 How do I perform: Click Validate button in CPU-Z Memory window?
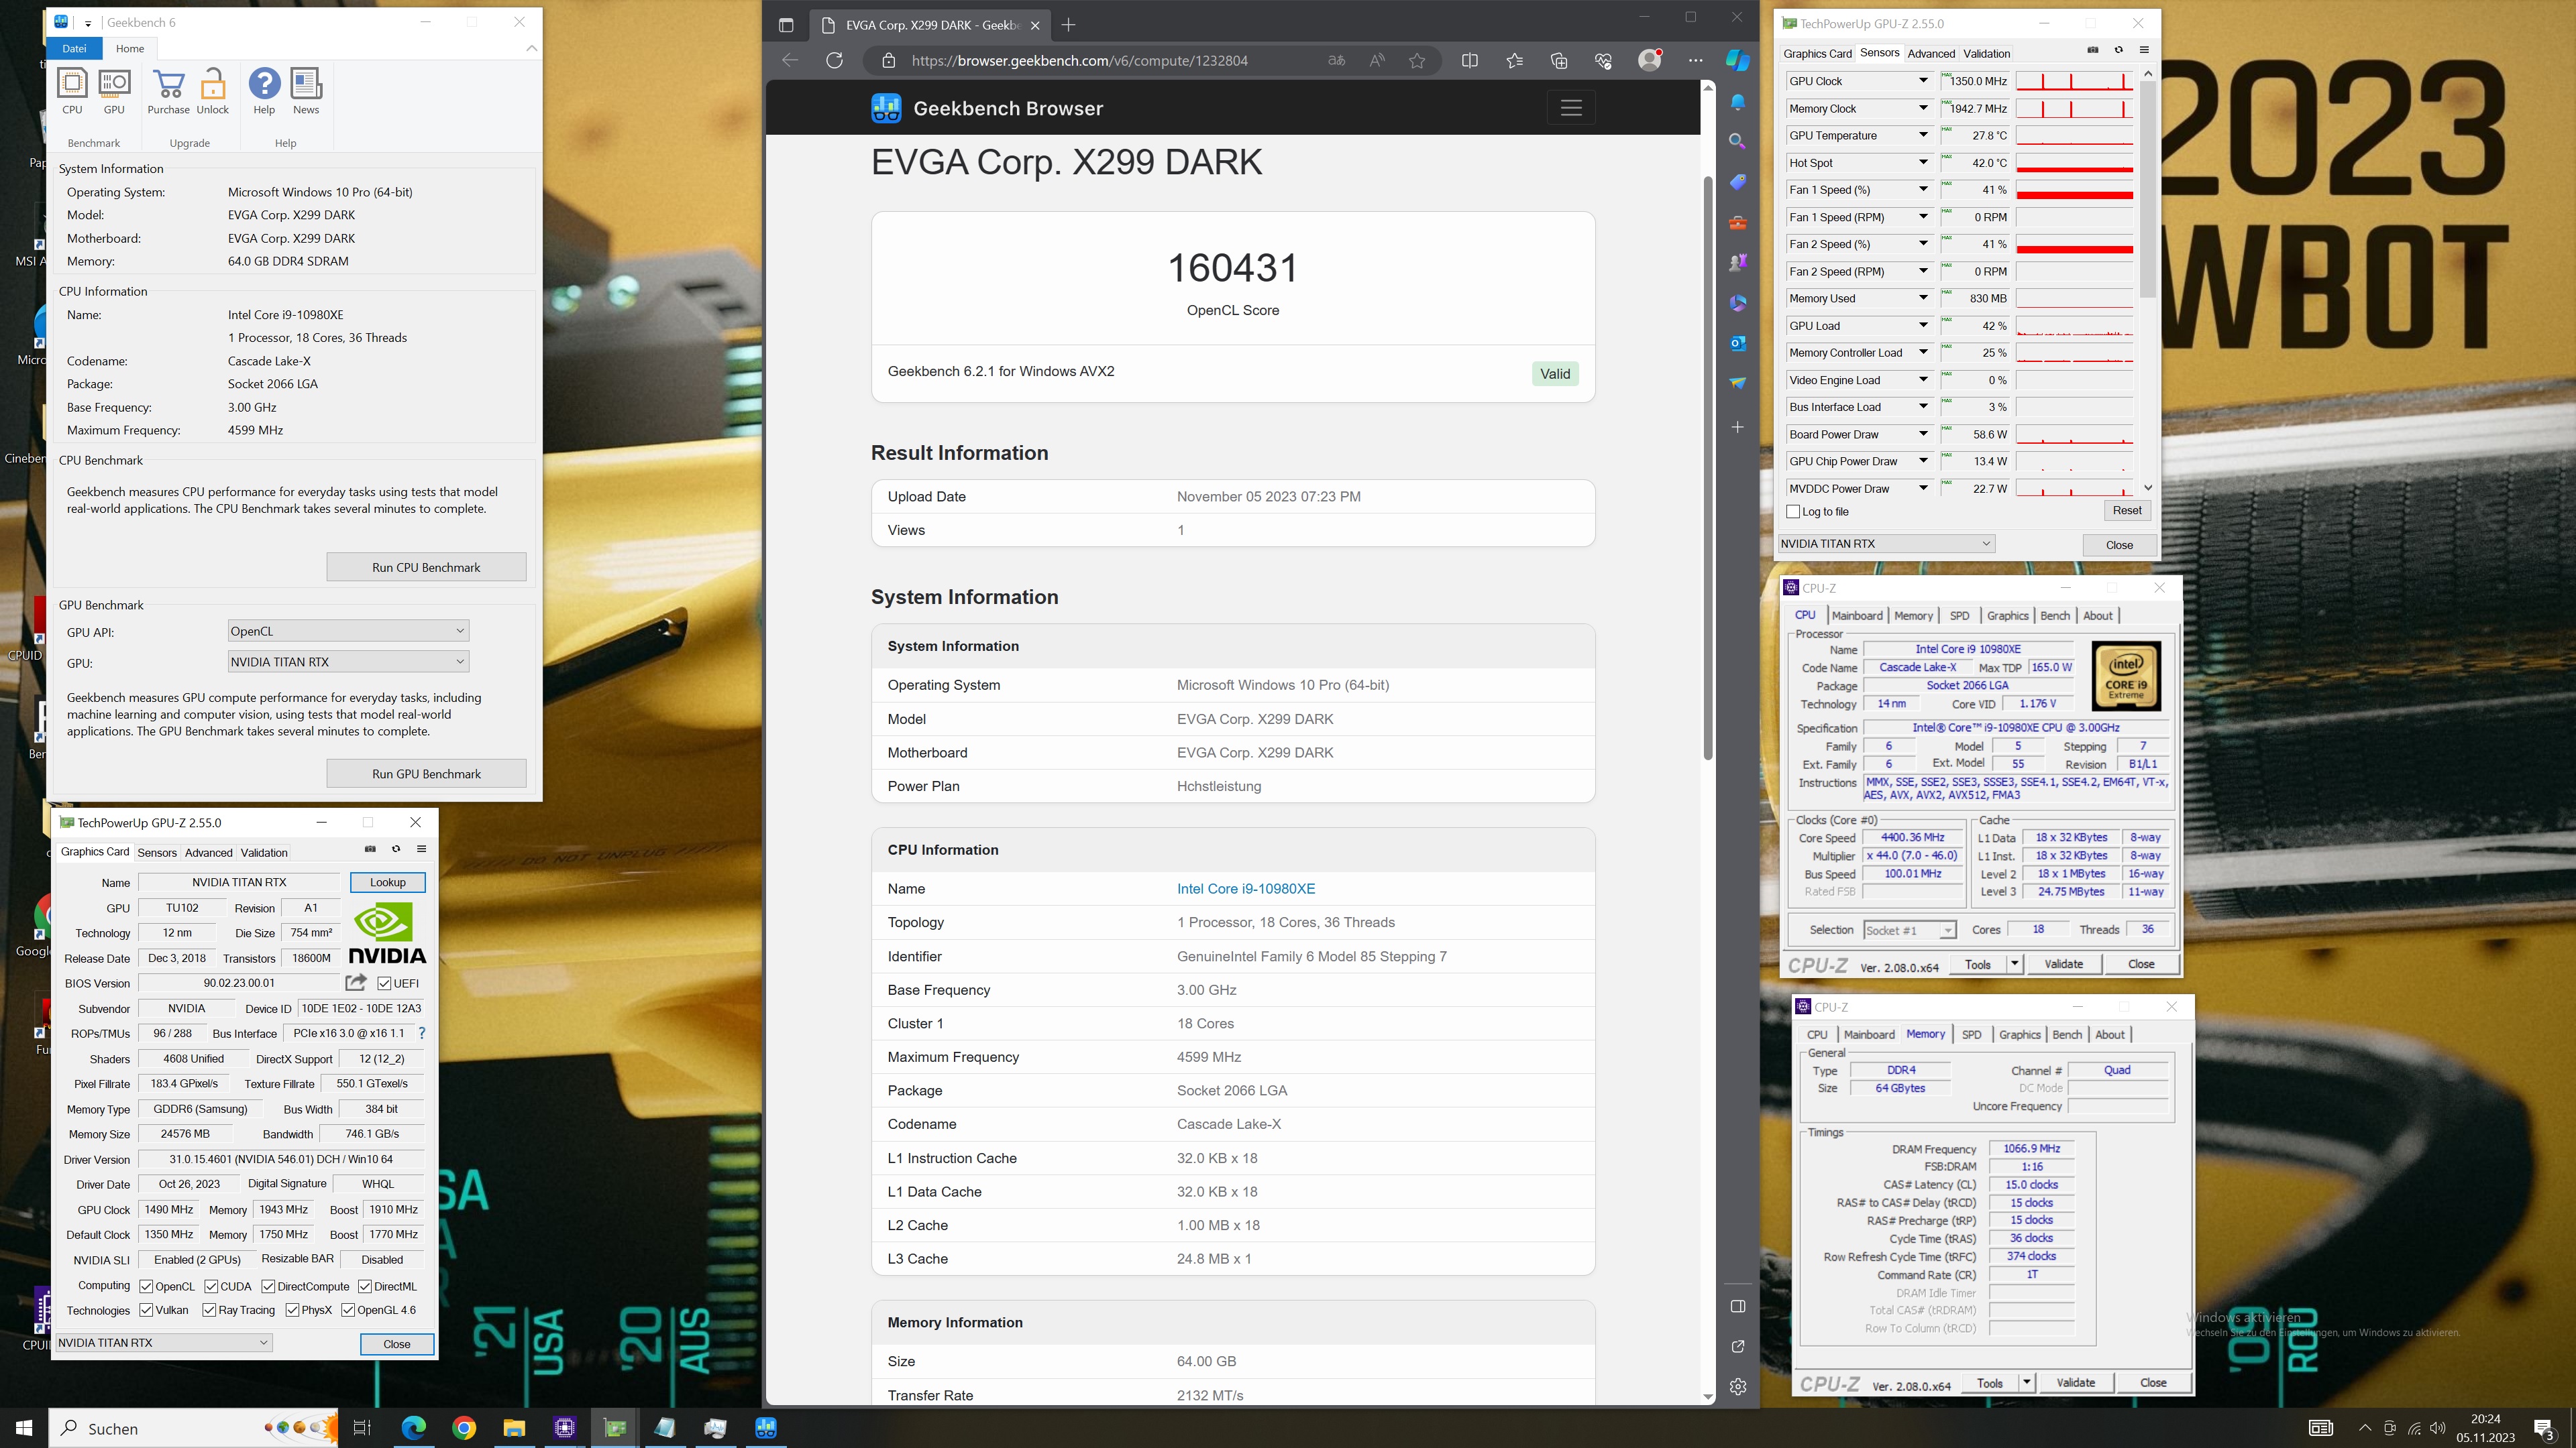pos(2075,1383)
